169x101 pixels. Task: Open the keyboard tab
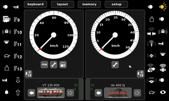35,4
